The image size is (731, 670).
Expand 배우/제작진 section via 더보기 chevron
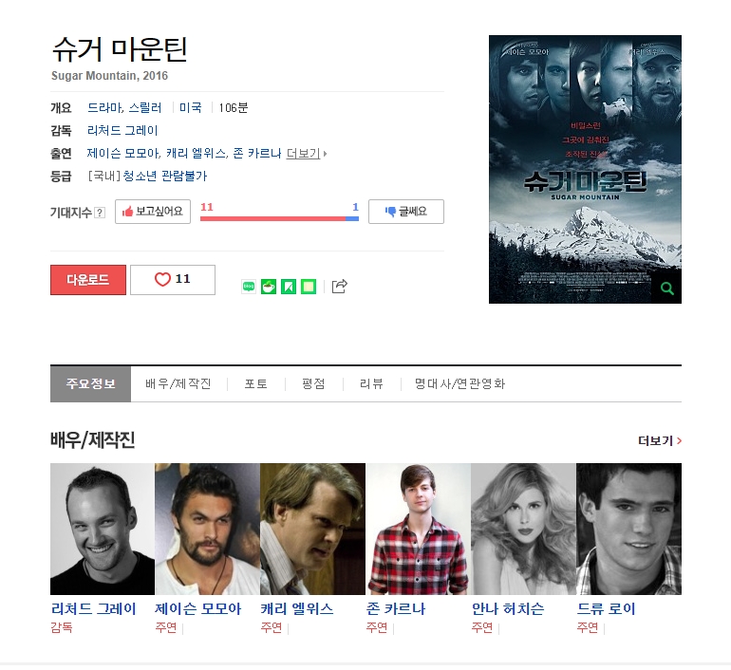tap(660, 440)
